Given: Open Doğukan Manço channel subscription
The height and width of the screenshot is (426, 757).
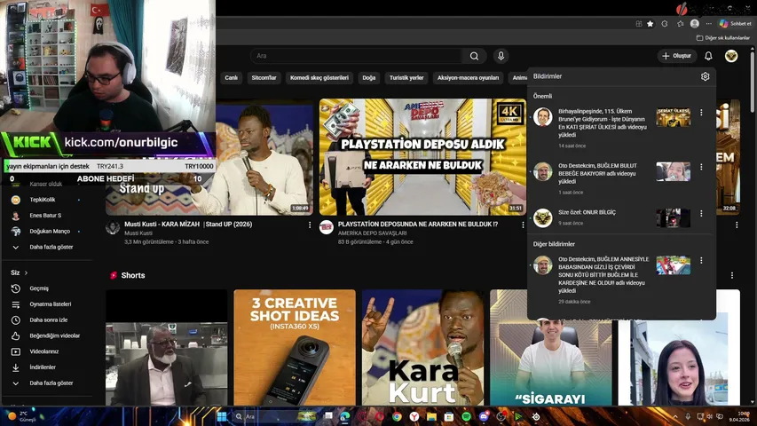Looking at the screenshot, I should click(48, 232).
